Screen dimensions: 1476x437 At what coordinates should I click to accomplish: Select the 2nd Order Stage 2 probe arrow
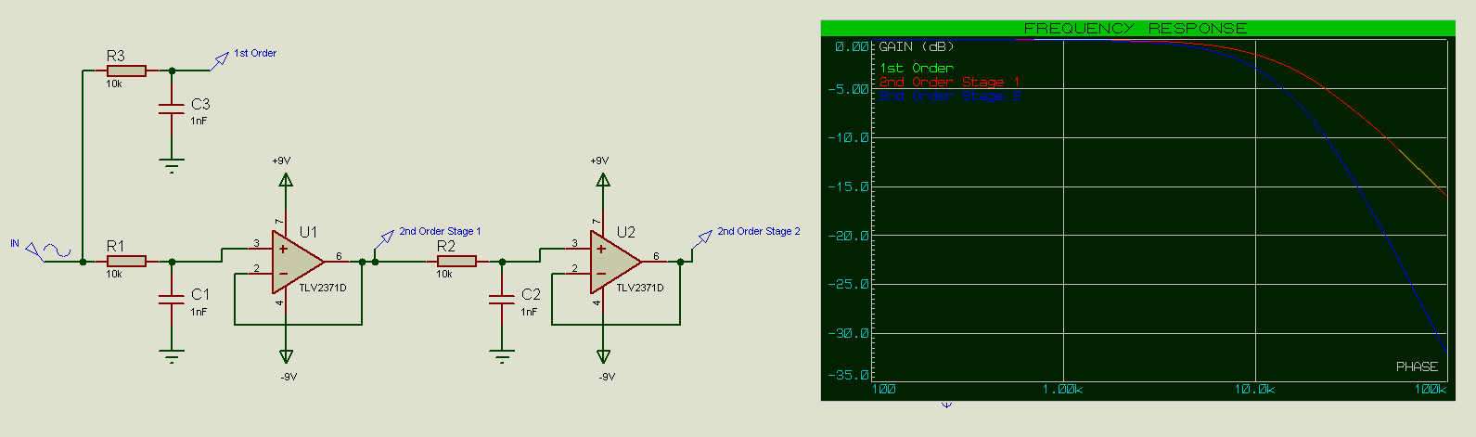702,240
